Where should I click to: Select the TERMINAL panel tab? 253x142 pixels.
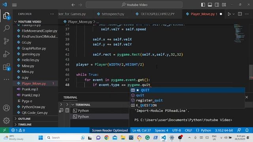point(70,97)
